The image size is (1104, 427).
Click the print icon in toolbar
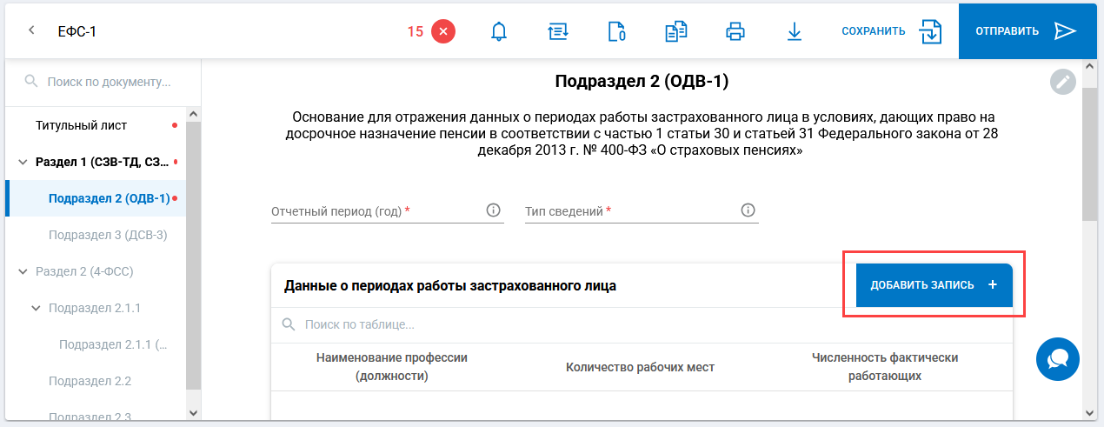(735, 31)
